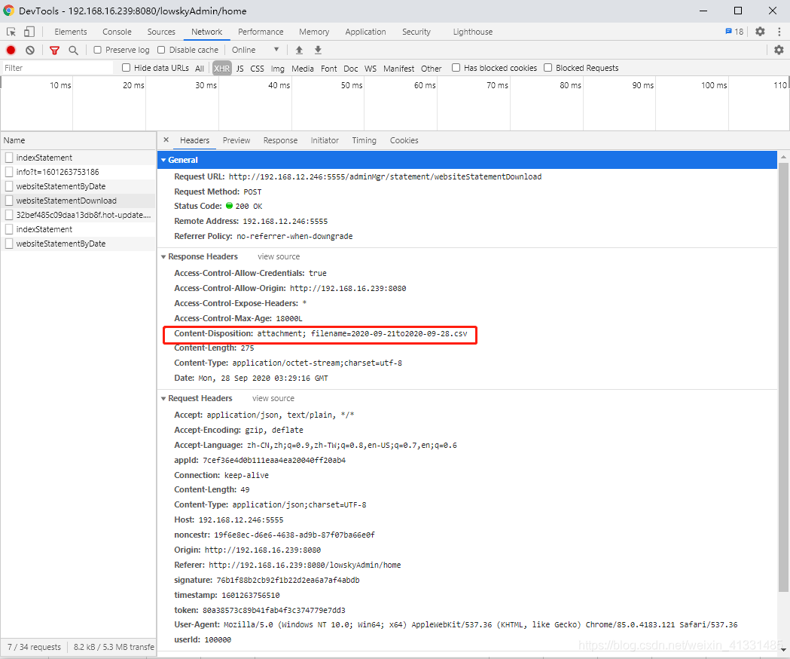This screenshot has width=790, height=659.
Task: Select the websiteStatementDownload request
Action: [x=78, y=201]
